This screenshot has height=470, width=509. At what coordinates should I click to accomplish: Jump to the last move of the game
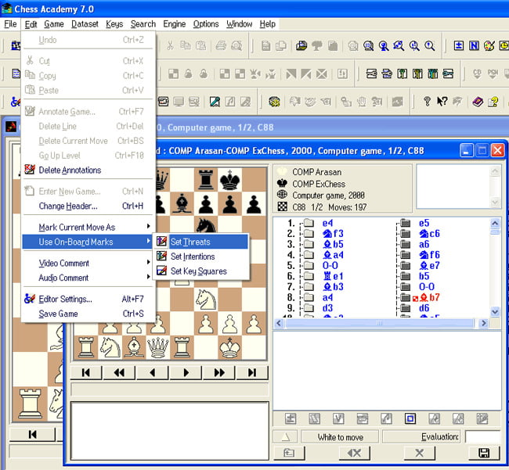coord(252,373)
